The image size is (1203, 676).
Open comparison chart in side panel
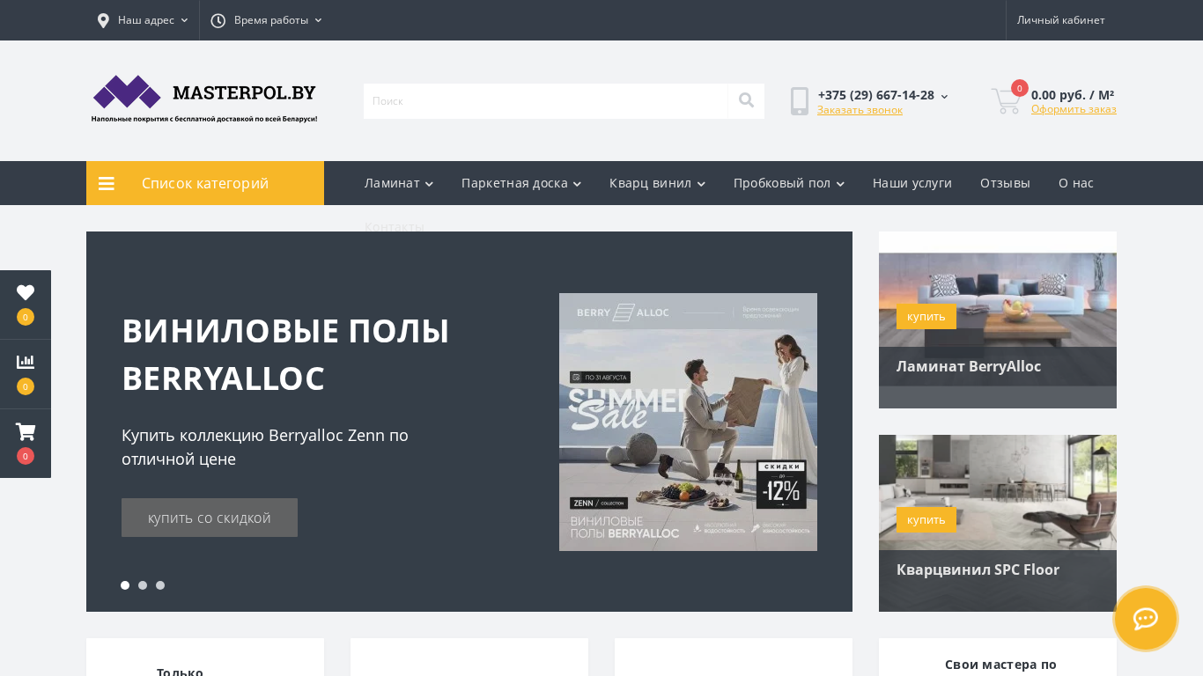click(26, 362)
